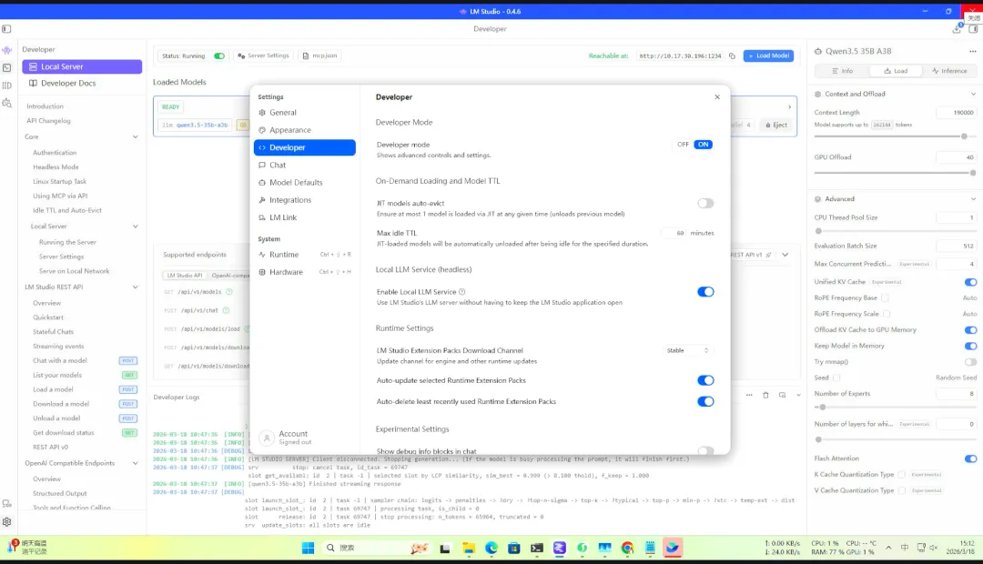Open developer logs more options ellipsis
The height and width of the screenshot is (564, 983).
[x=749, y=395]
